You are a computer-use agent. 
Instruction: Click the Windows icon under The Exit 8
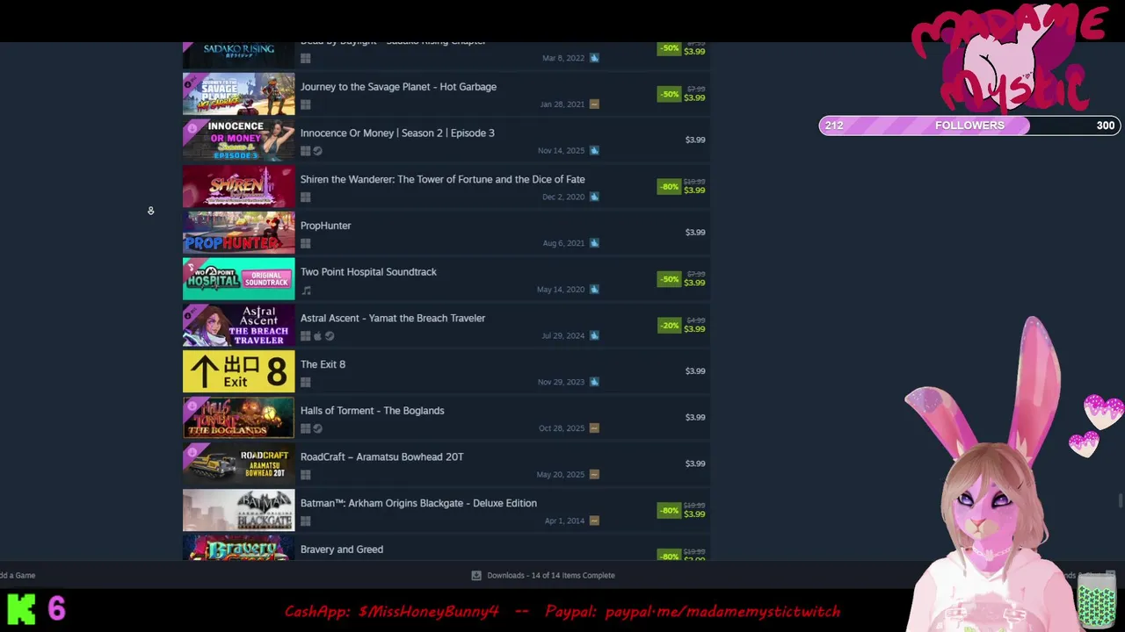[x=305, y=383]
